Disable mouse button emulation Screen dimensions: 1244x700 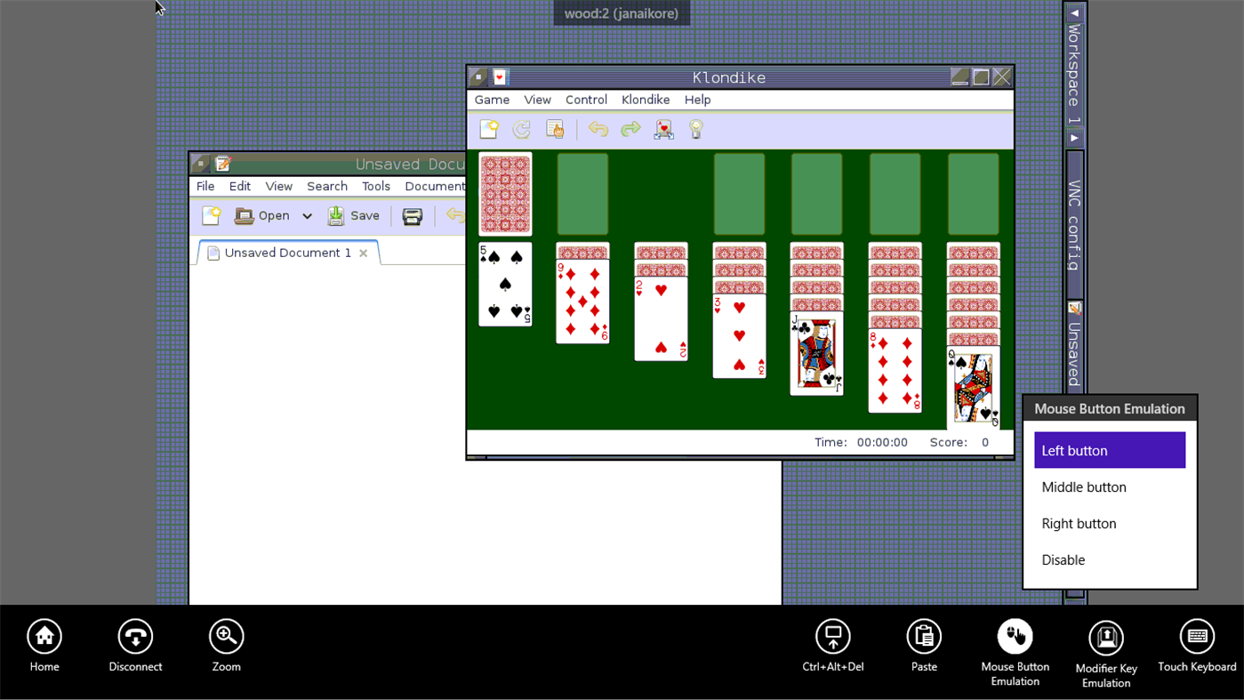click(x=1063, y=560)
